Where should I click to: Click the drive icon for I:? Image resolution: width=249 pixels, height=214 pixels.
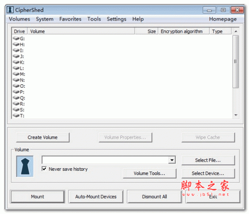[16, 50]
